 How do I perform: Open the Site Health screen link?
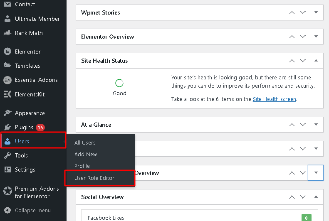(x=275, y=99)
